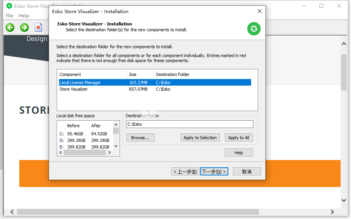Click the disk space list's up scroll arrow

116,125
